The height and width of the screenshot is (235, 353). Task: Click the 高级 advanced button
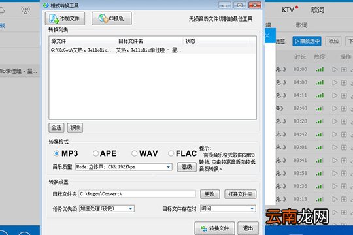[186, 167]
